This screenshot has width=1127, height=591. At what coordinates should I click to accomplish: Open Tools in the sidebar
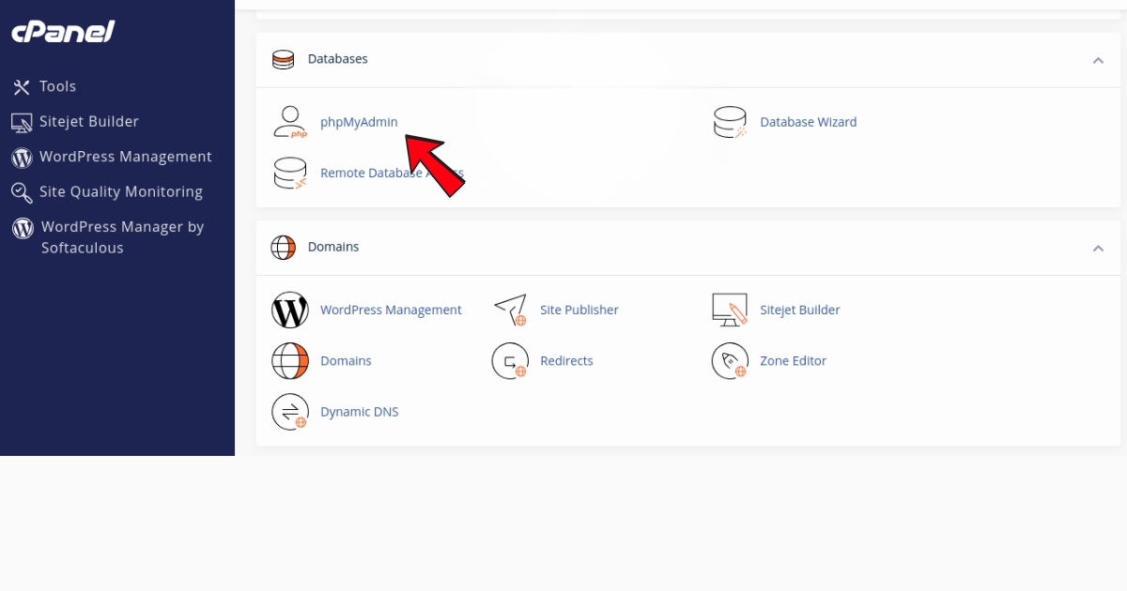[x=56, y=86]
